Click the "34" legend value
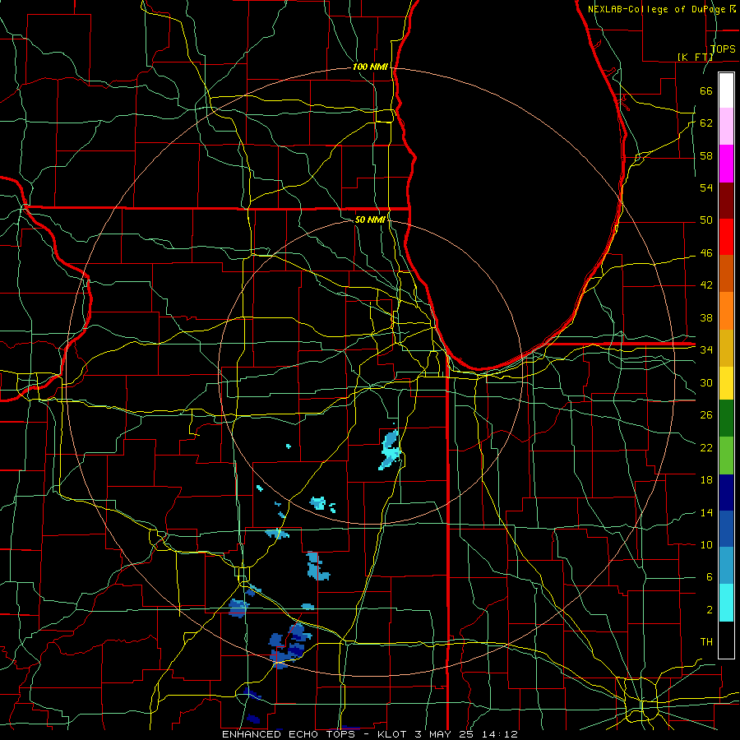Screen dimensions: 740x740 click(706, 350)
